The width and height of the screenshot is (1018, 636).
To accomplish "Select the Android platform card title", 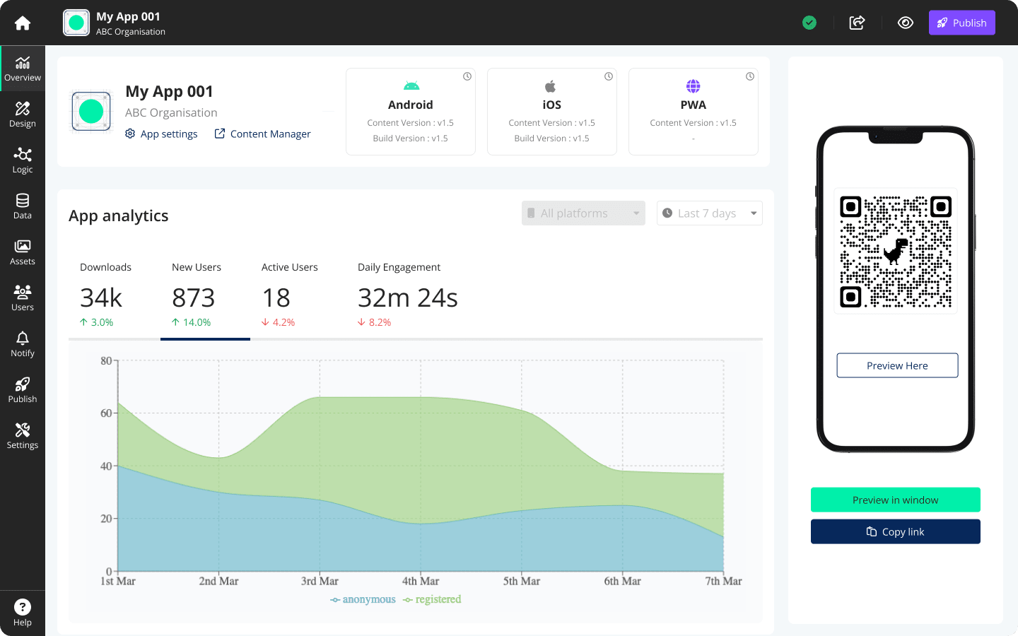I will tap(411, 105).
